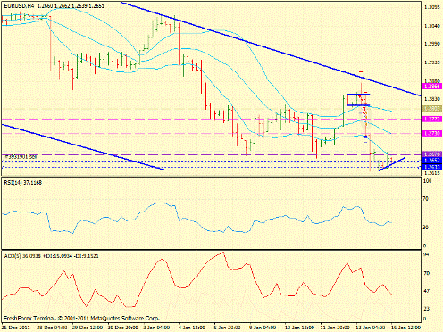
Task: Click the purple 1.2670 price tag
Action: click(x=432, y=154)
